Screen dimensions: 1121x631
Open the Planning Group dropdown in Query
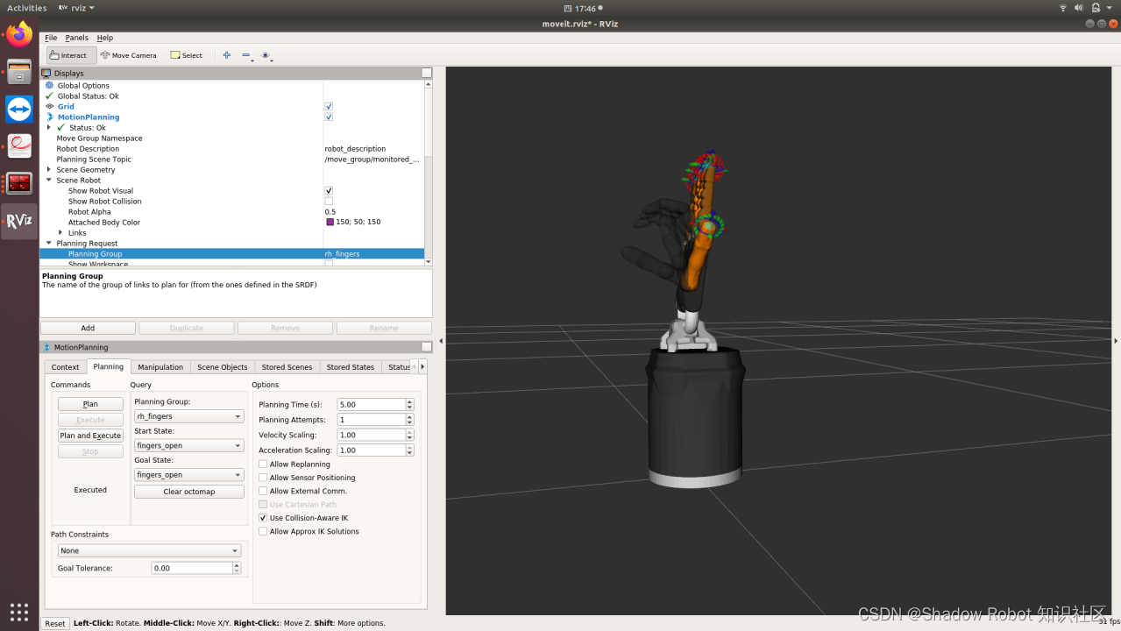[188, 416]
